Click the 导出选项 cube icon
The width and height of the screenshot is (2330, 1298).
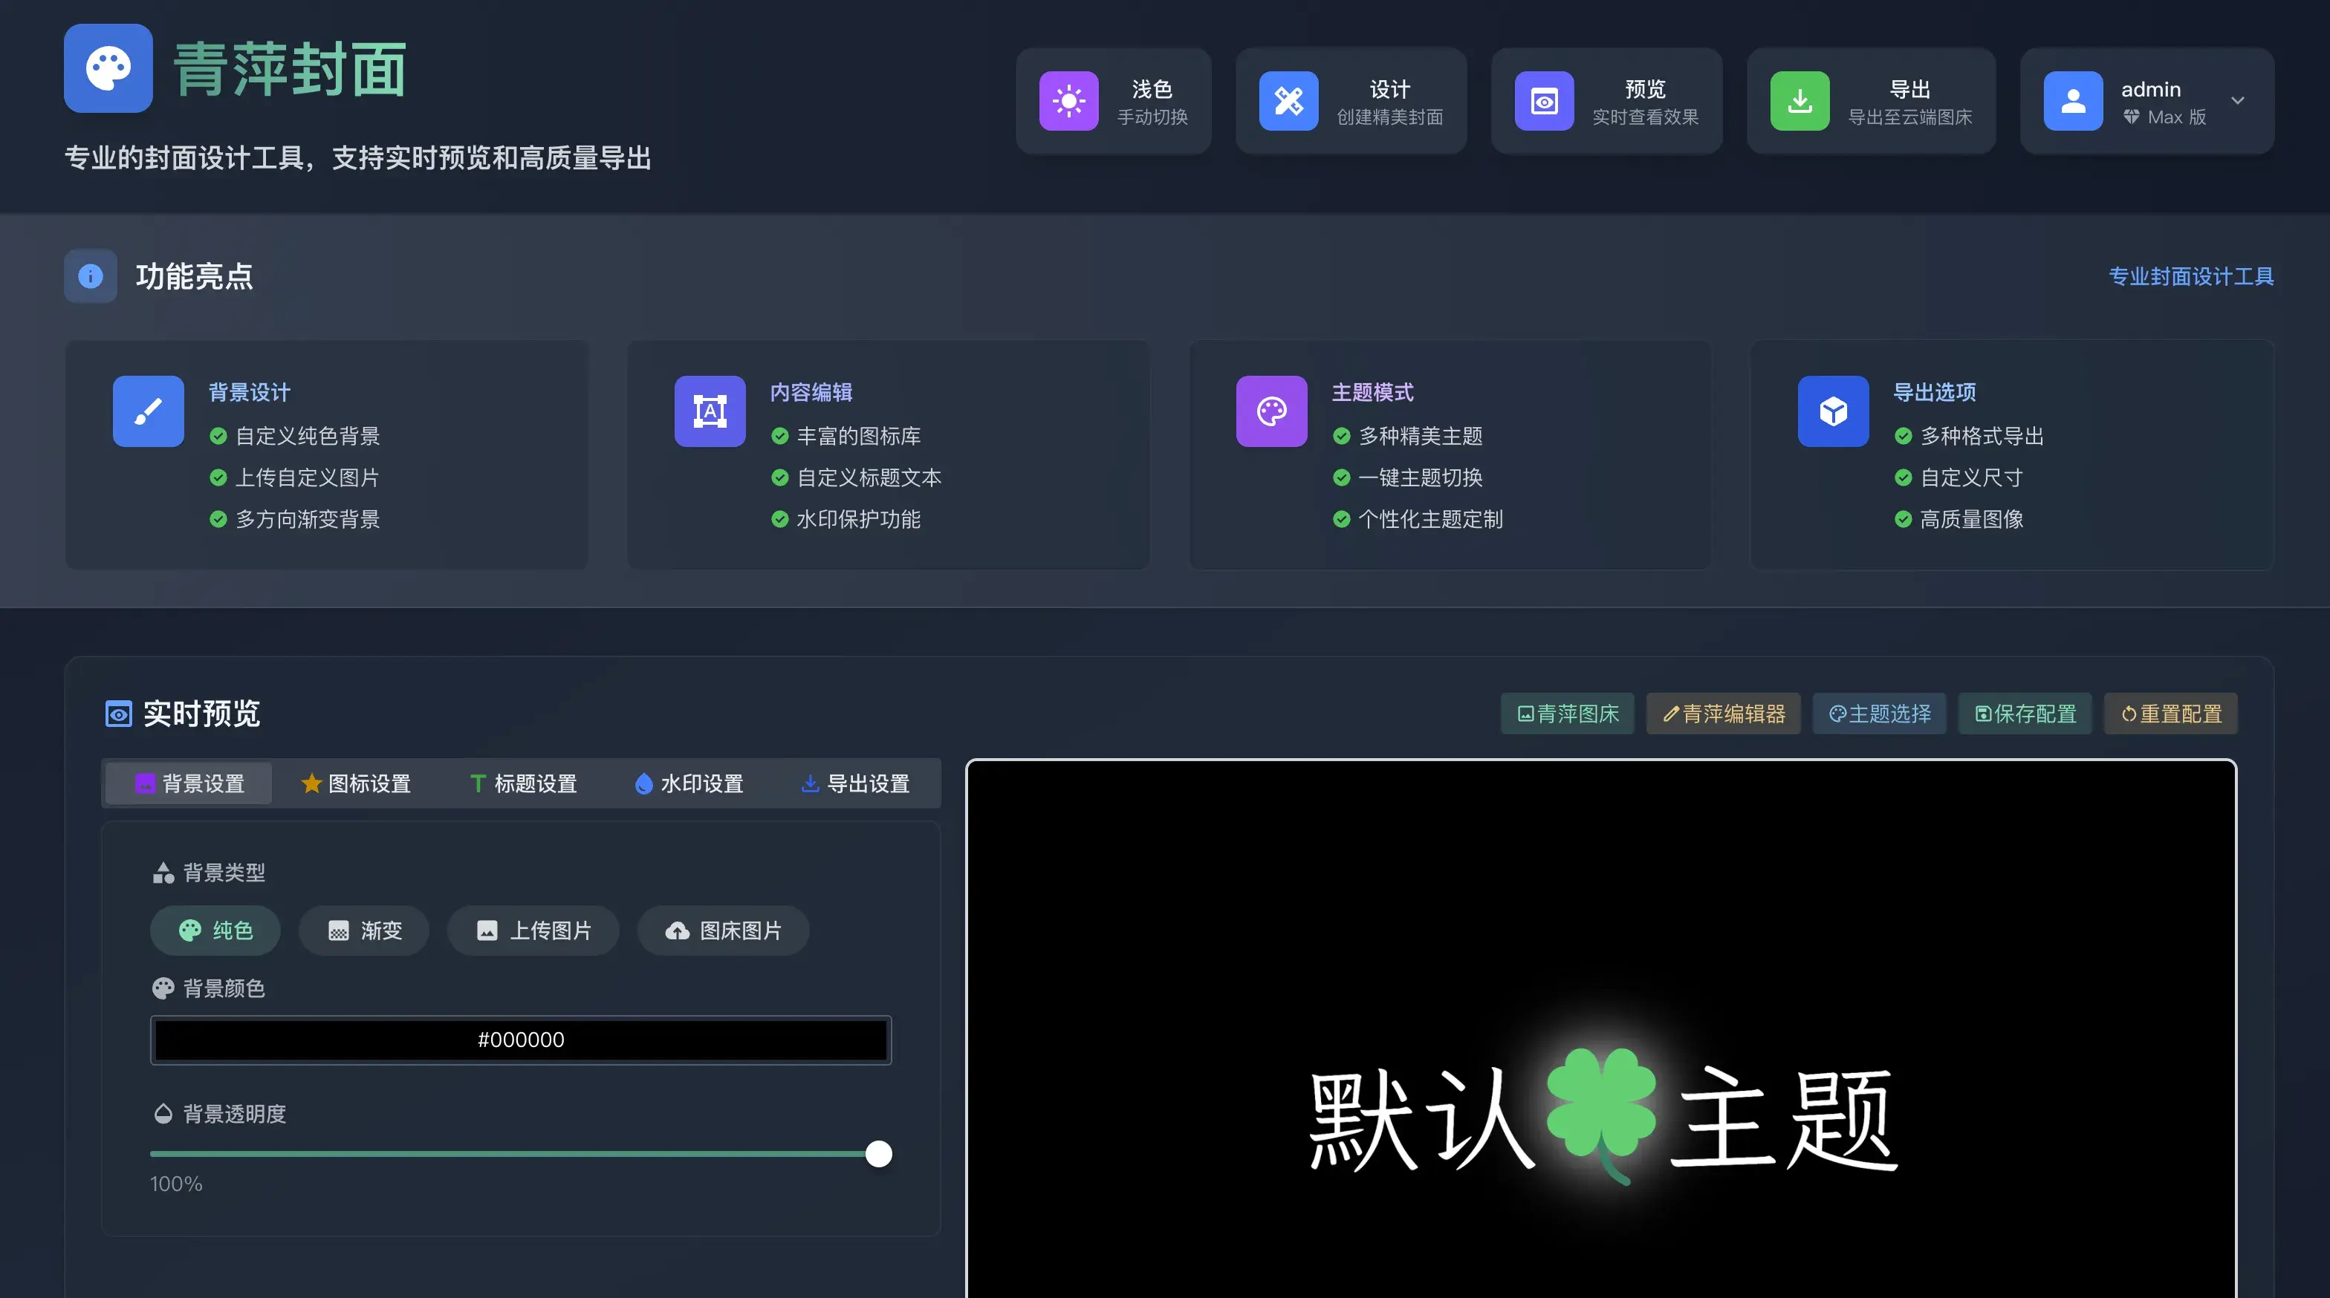point(1832,411)
